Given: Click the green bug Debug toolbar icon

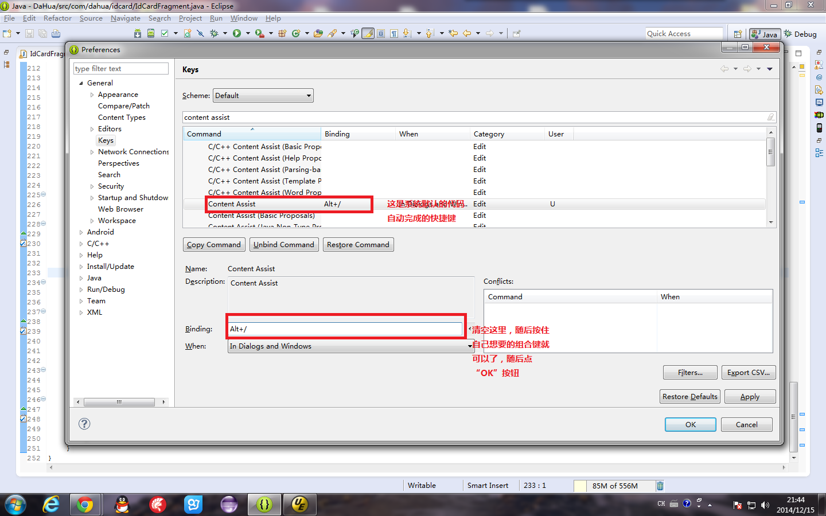Looking at the screenshot, I should (x=214, y=33).
